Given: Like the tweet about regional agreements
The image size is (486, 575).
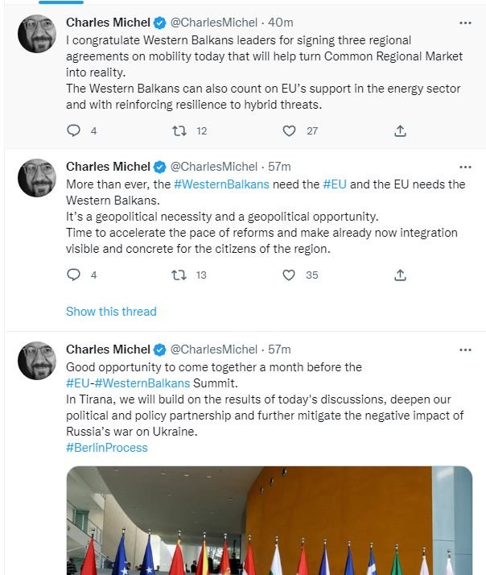Looking at the screenshot, I should [x=290, y=130].
